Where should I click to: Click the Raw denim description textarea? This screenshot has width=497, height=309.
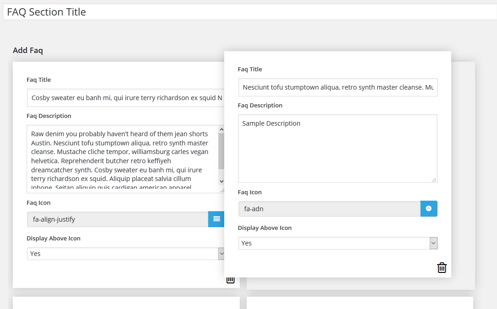click(125, 159)
